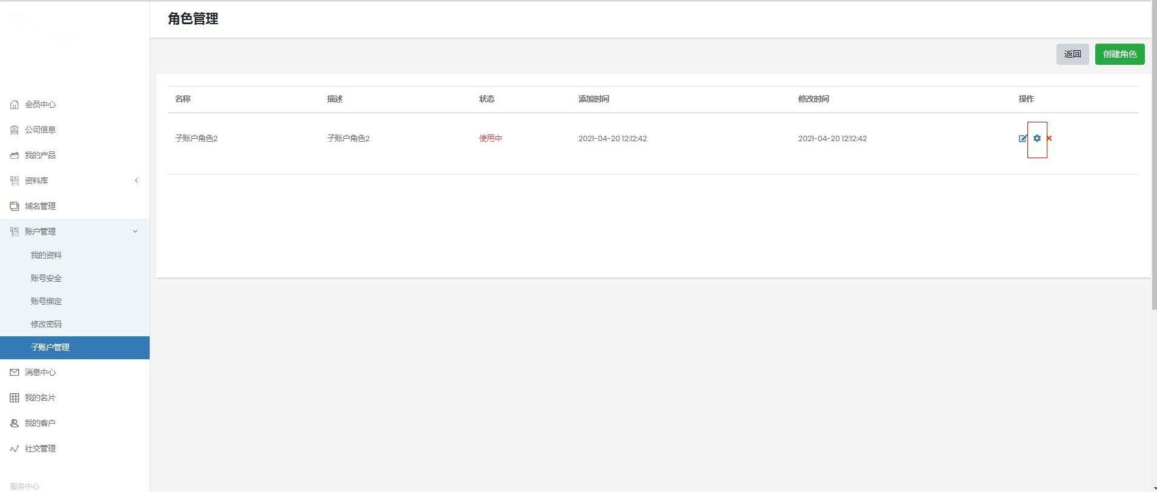The image size is (1157, 492).
Task: Click the edit role pencil icon
Action: (x=1023, y=138)
